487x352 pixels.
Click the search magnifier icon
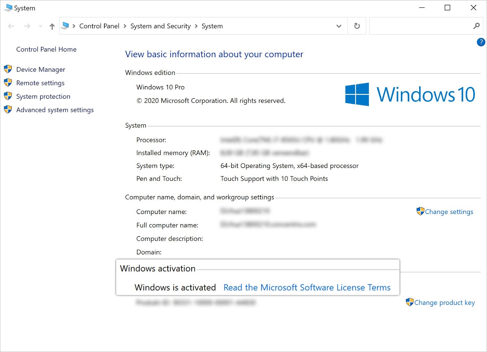[476, 26]
